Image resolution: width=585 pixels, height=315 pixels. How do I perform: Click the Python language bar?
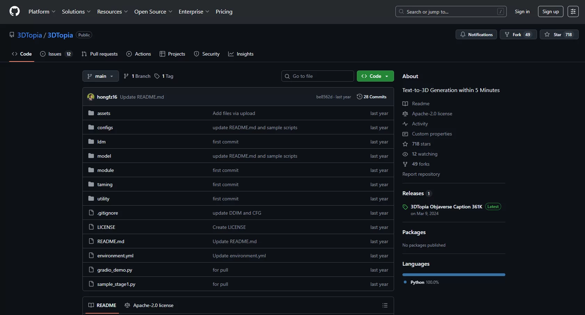454,275
